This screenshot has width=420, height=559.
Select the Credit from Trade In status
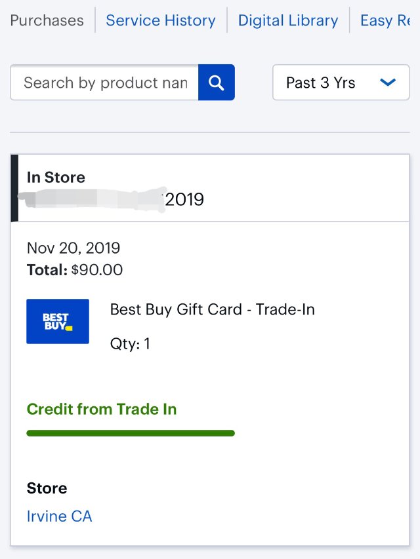point(102,410)
